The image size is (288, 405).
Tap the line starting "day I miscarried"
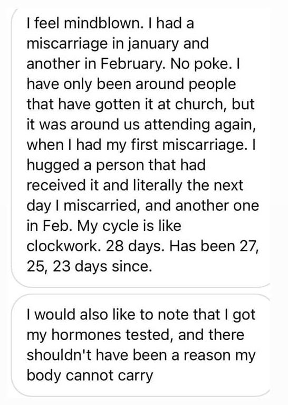point(143,206)
